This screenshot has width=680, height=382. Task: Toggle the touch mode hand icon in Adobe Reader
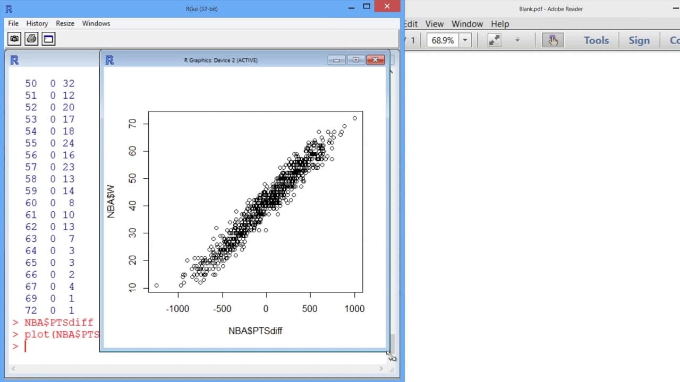(x=553, y=40)
